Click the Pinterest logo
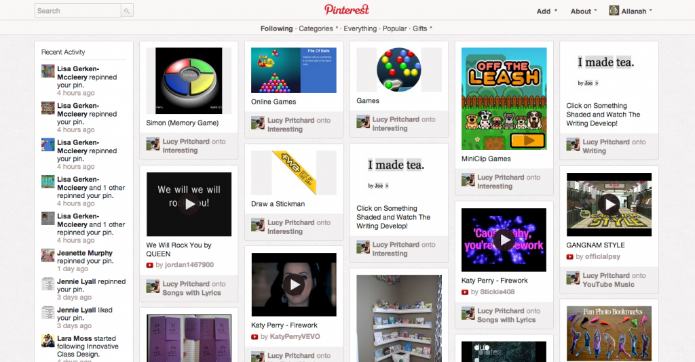Screen dimensions: 695x362 coord(347,9)
